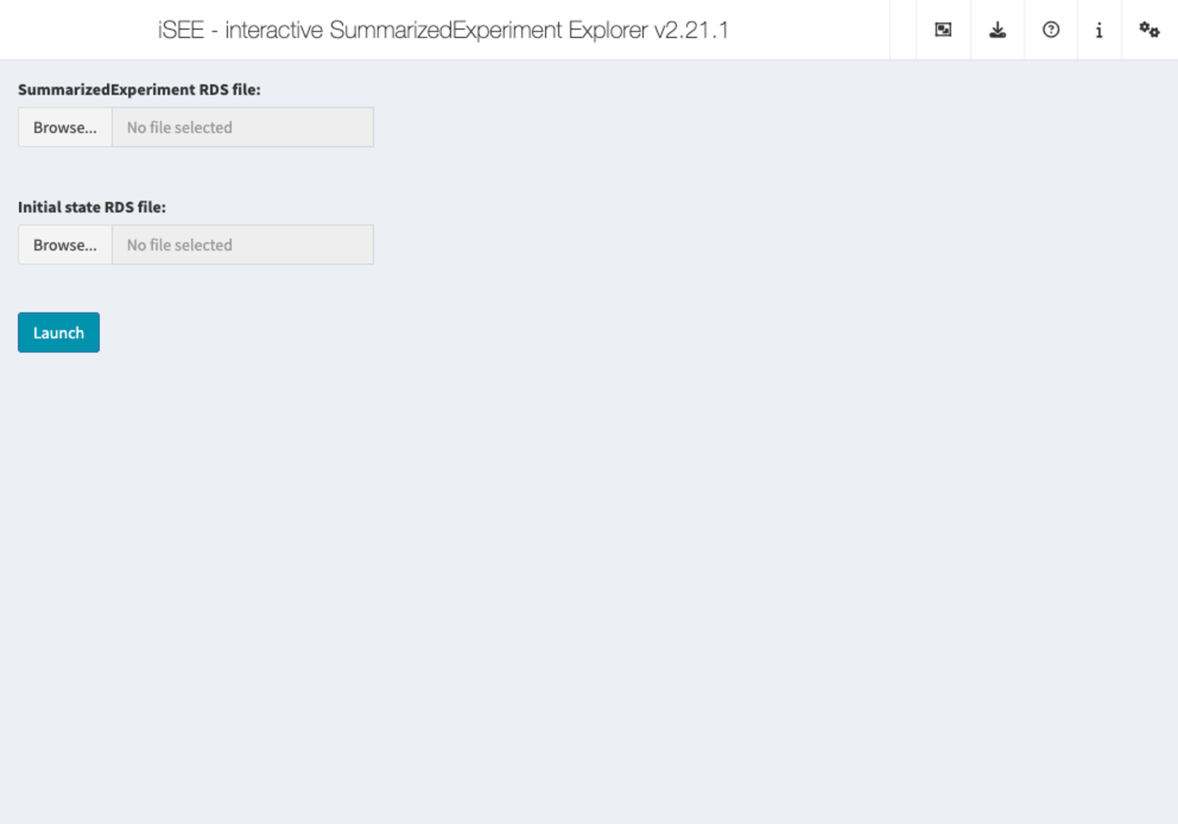This screenshot has width=1178, height=824.
Task: Open the info icon menu
Action: [x=1099, y=30]
